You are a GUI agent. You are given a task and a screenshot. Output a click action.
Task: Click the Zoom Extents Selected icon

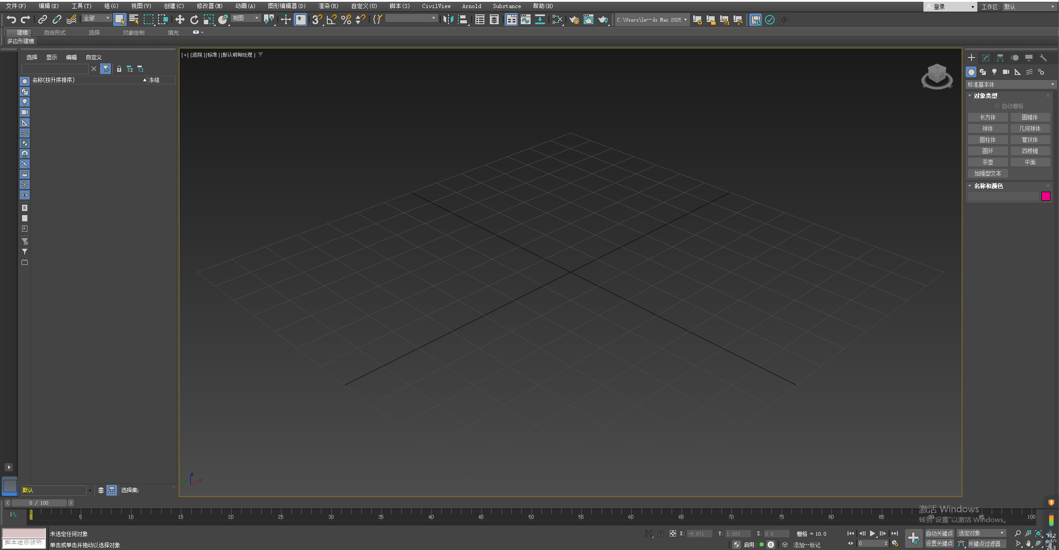[x=1038, y=533]
